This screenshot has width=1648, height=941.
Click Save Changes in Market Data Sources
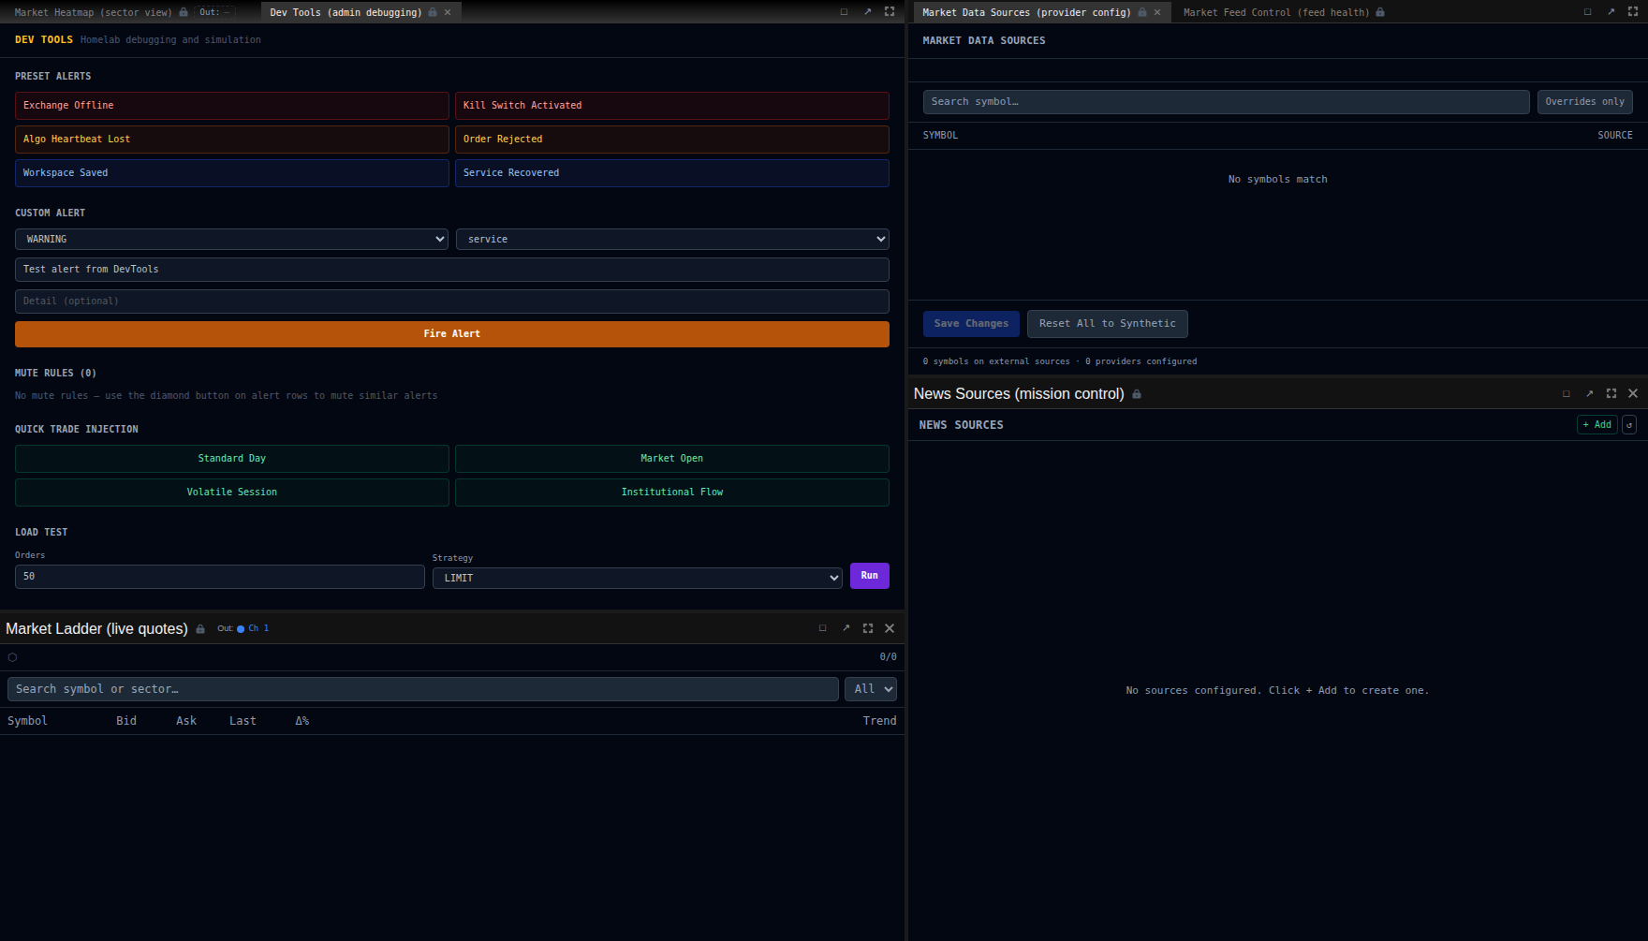(x=971, y=324)
